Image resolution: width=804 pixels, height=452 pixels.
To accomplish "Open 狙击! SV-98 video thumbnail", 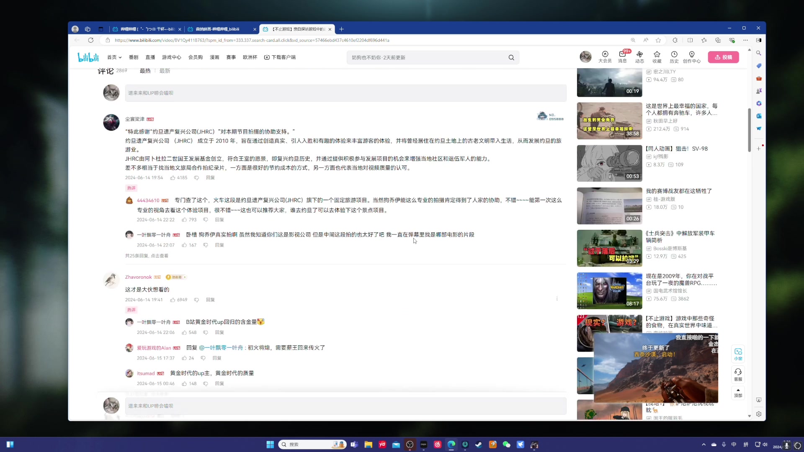I will point(609,163).
